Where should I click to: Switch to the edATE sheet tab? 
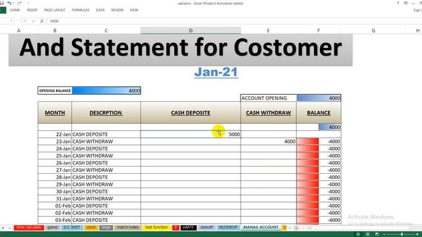[x=188, y=227]
